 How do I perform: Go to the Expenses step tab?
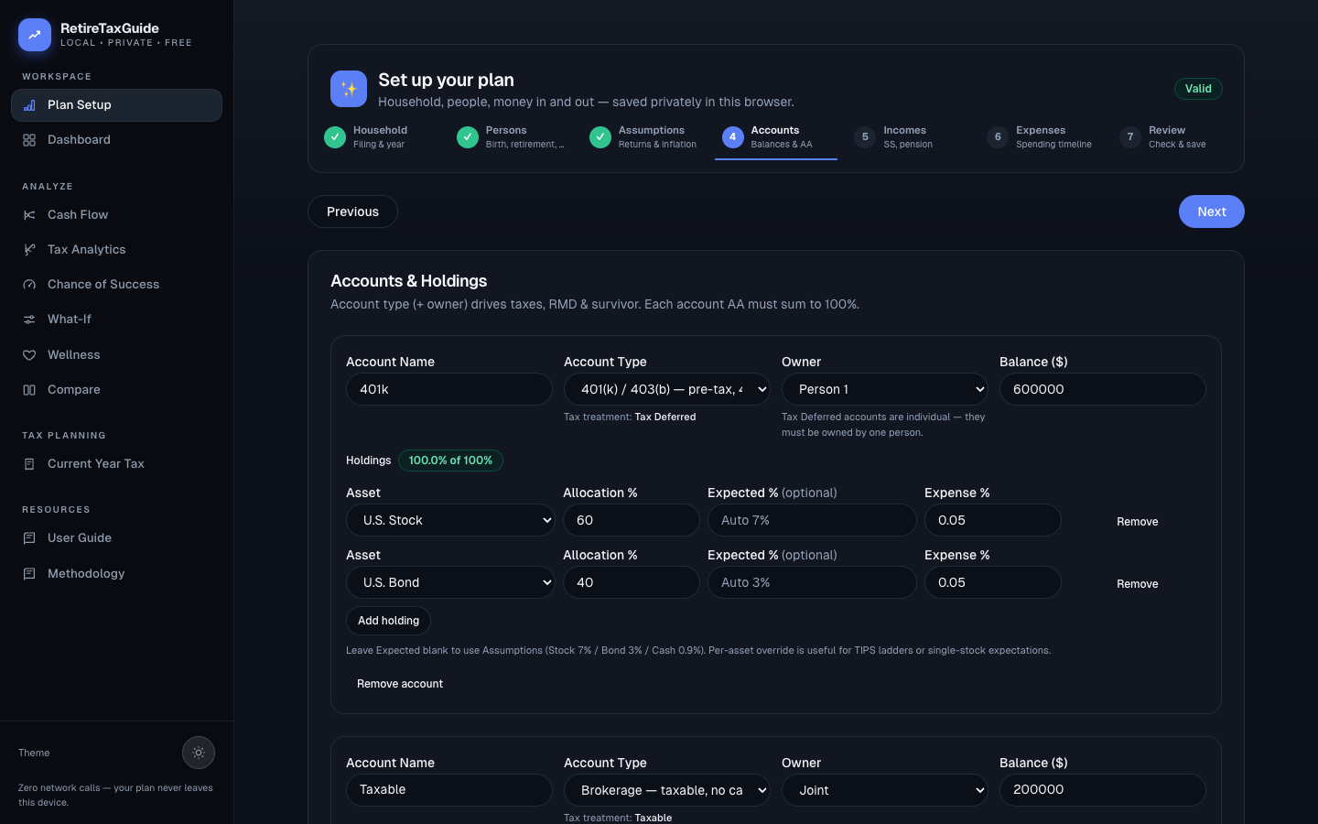[x=1042, y=137]
